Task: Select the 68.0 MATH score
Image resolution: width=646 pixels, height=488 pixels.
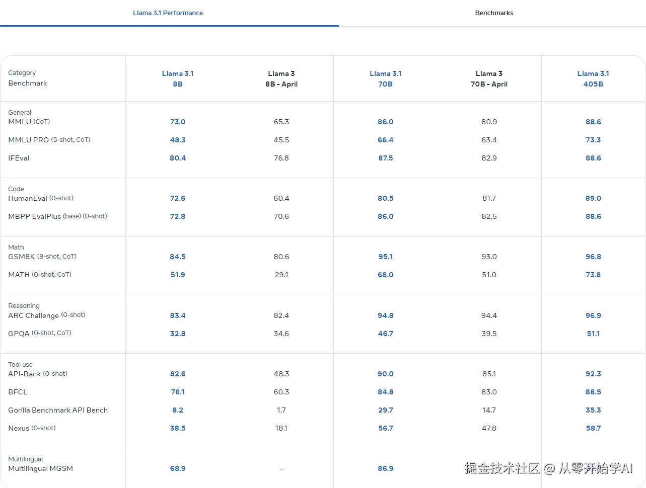Action: coord(386,275)
